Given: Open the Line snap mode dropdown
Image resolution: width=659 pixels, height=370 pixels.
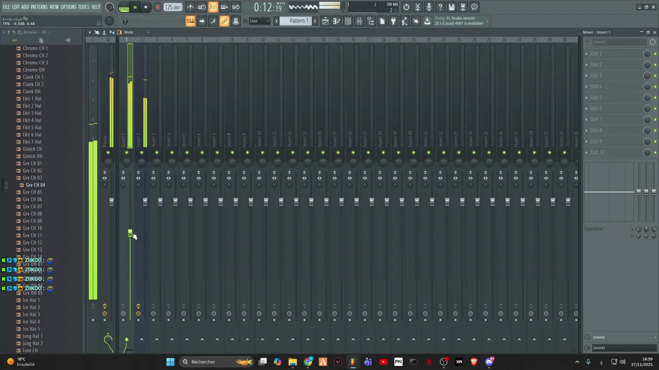Looking at the screenshot, I should 259,21.
